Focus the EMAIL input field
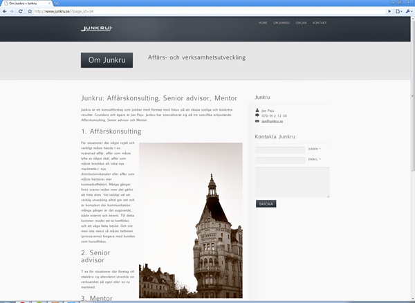 coord(280,160)
